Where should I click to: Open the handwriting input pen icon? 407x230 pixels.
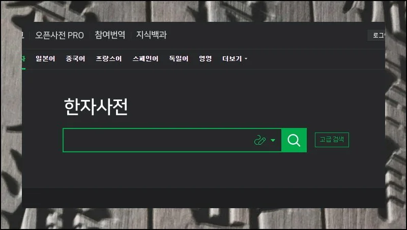pos(260,140)
